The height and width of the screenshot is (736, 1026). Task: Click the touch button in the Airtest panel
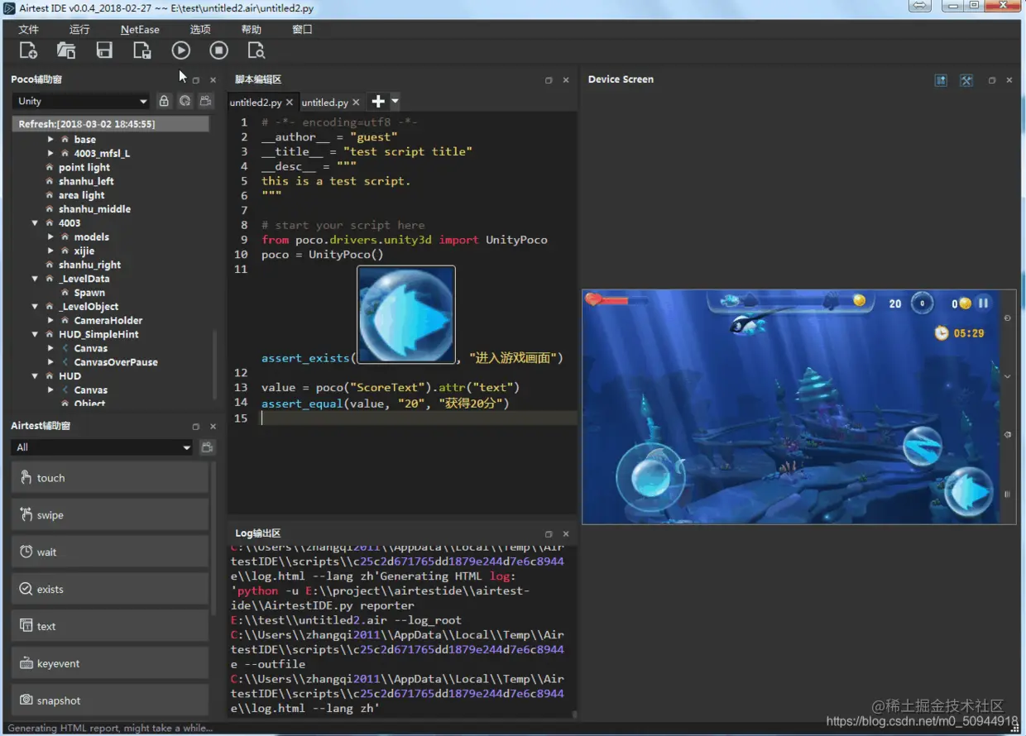109,478
